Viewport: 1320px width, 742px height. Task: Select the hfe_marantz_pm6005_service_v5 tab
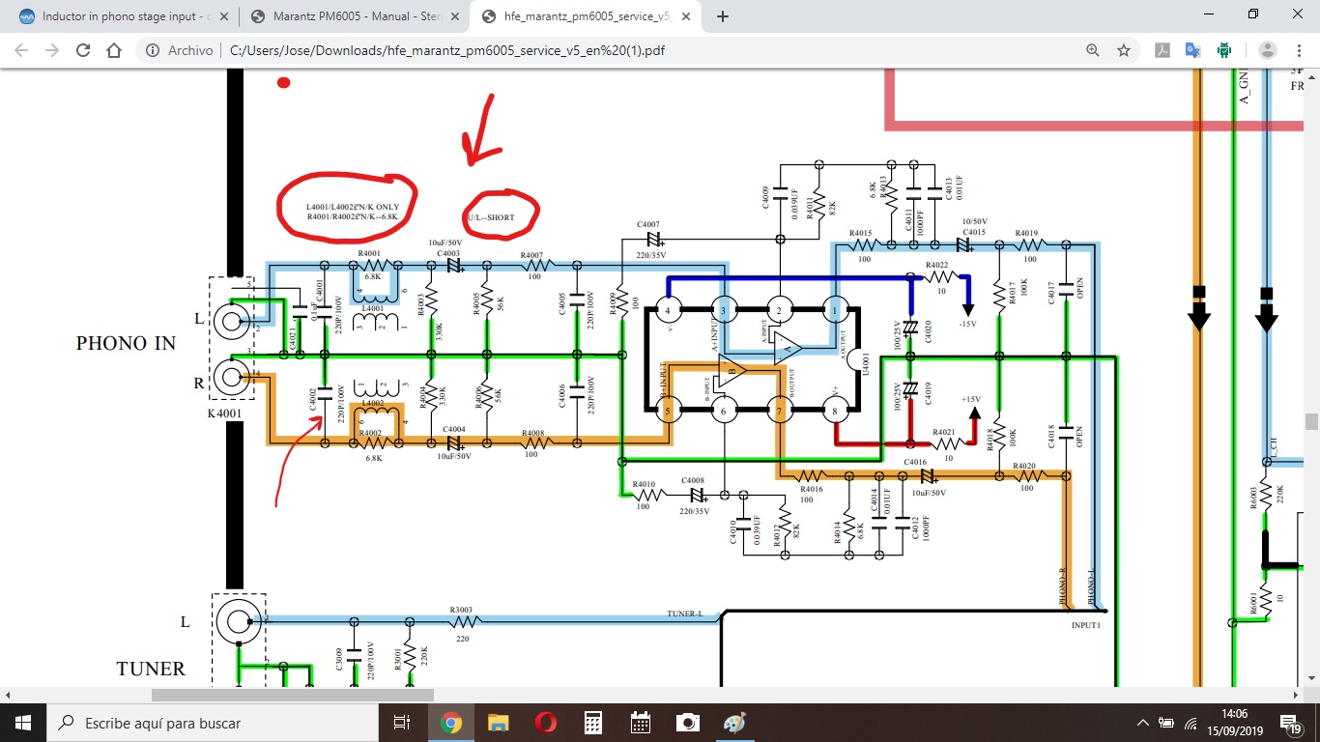(x=586, y=15)
